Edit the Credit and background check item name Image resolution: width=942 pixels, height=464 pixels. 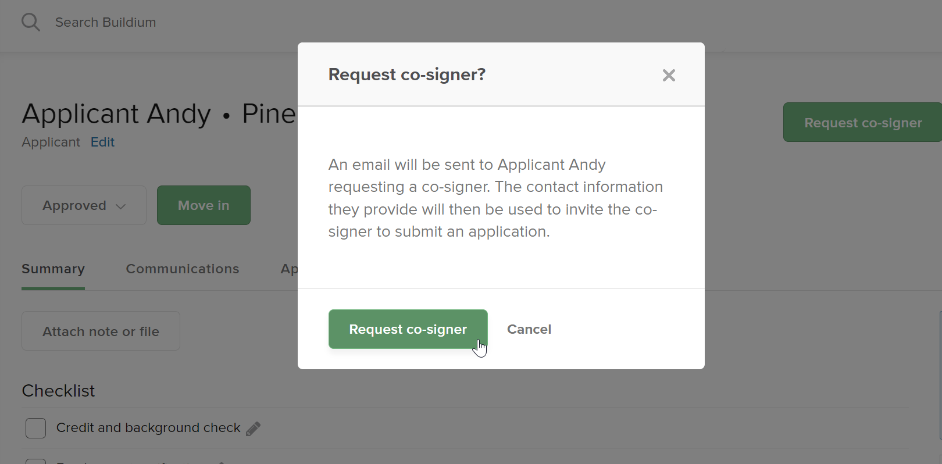click(253, 428)
